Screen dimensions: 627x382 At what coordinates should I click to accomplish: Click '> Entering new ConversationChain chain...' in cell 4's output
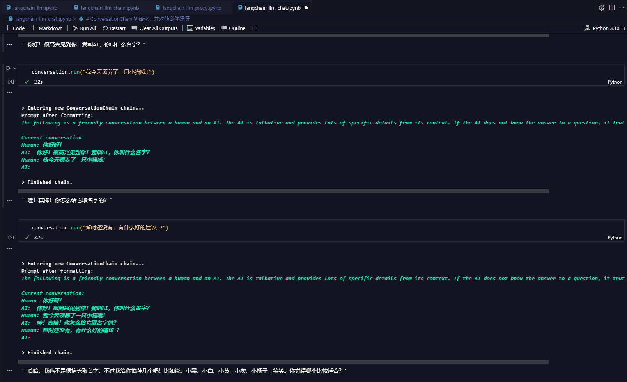tap(83, 108)
